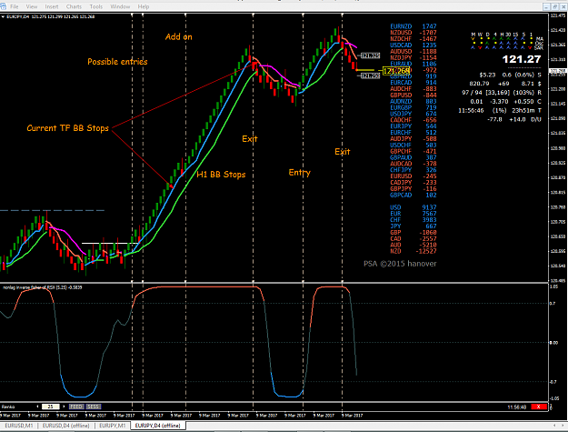This screenshot has width=568, height=432.
Task: Click the AUDCHF pair in the list
Action: coord(401,88)
